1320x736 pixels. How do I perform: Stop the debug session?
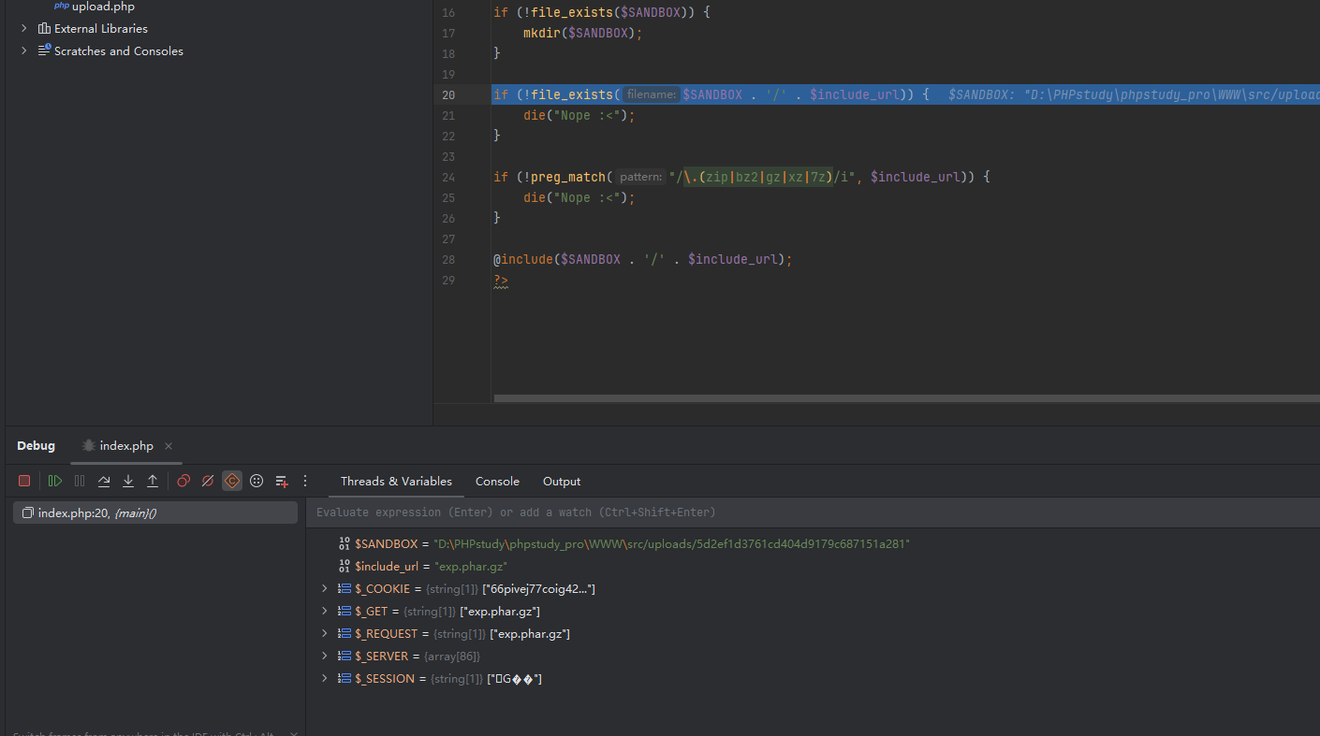coord(24,481)
